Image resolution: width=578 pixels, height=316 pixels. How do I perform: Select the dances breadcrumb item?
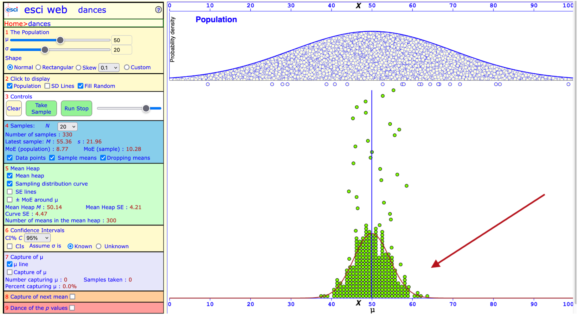coord(39,24)
